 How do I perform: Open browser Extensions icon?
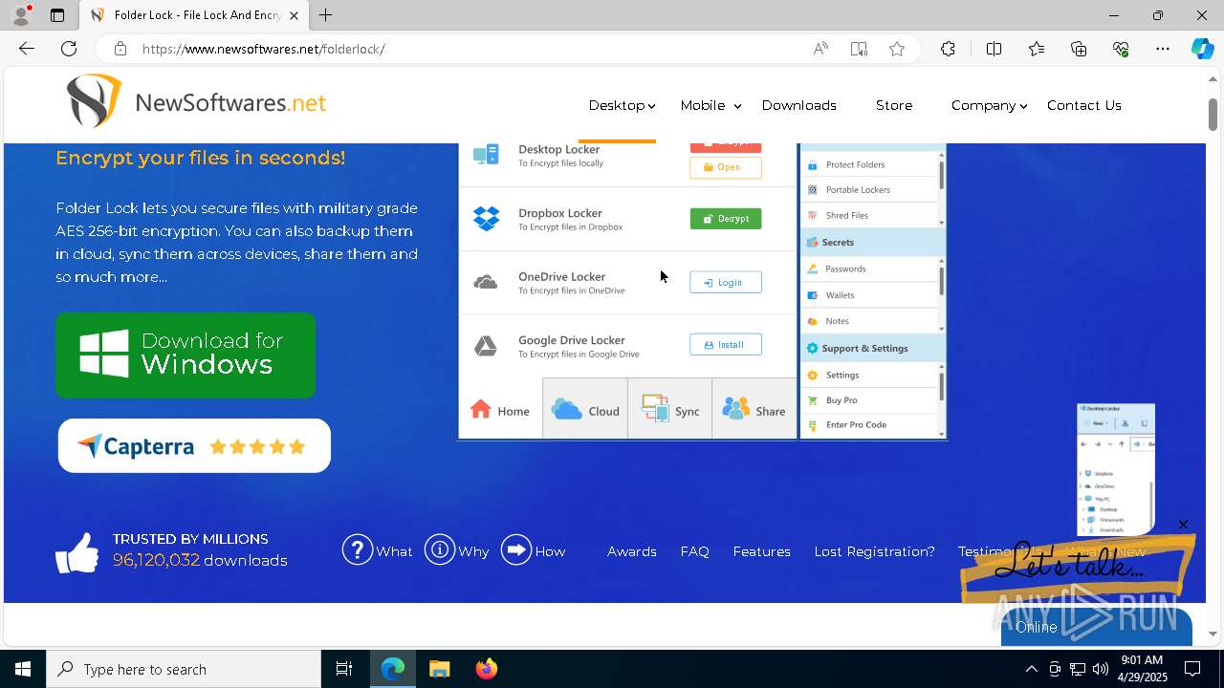948,49
